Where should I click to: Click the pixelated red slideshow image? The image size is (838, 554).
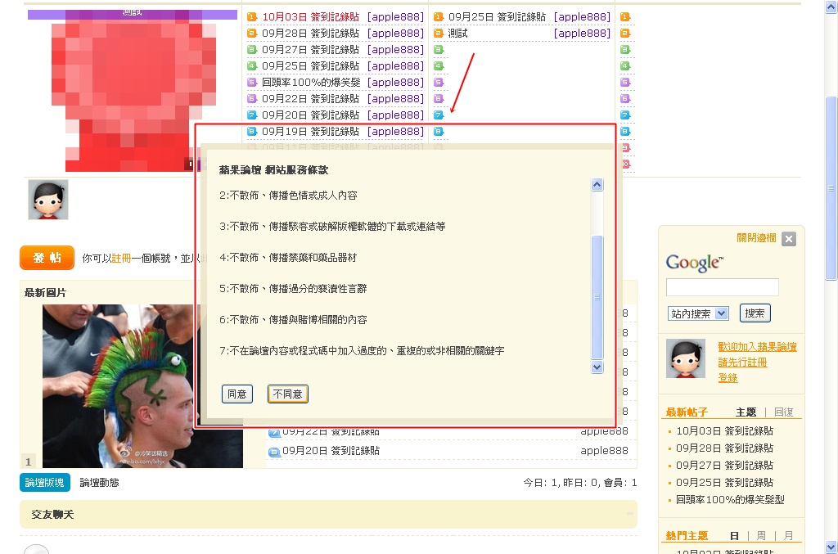coord(133,91)
